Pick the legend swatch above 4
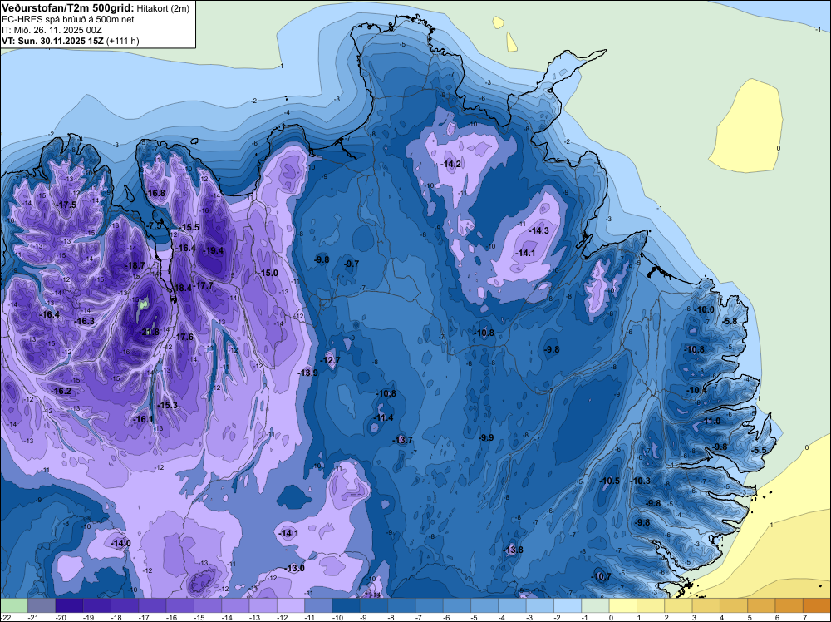This screenshot has width=831, height=622. coord(734,605)
